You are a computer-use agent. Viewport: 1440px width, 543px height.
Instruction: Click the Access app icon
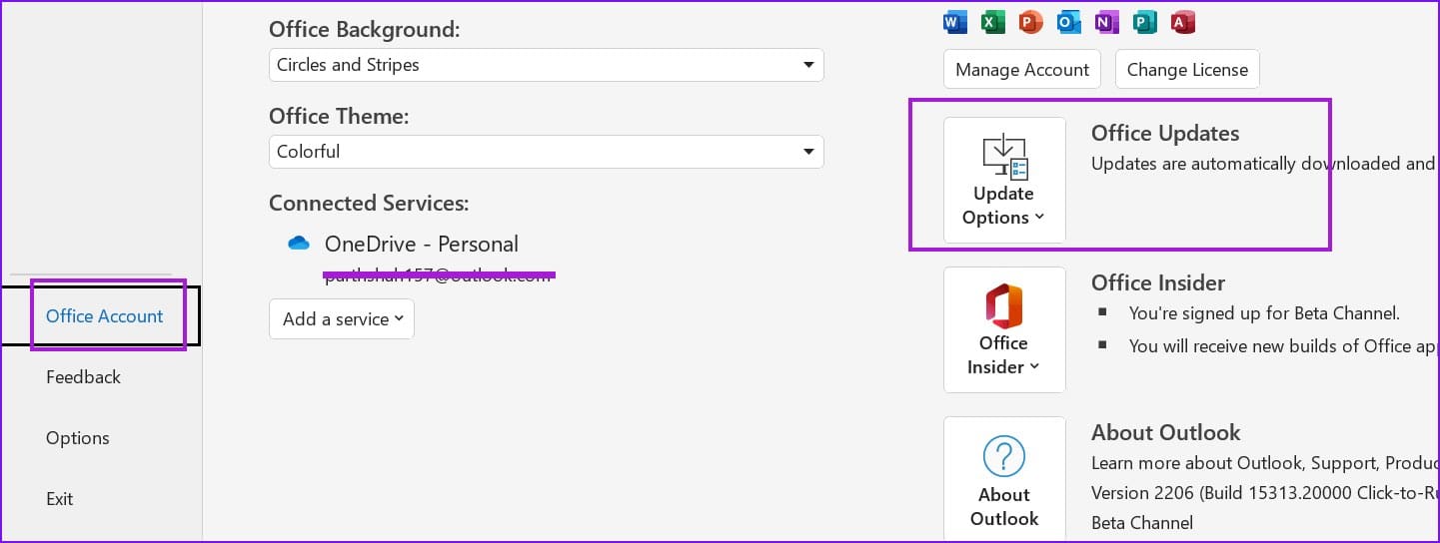pos(1182,22)
